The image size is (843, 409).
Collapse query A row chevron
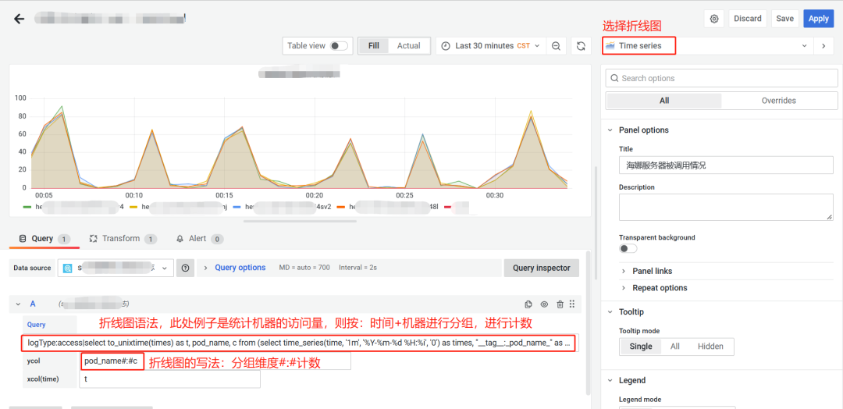click(x=18, y=304)
